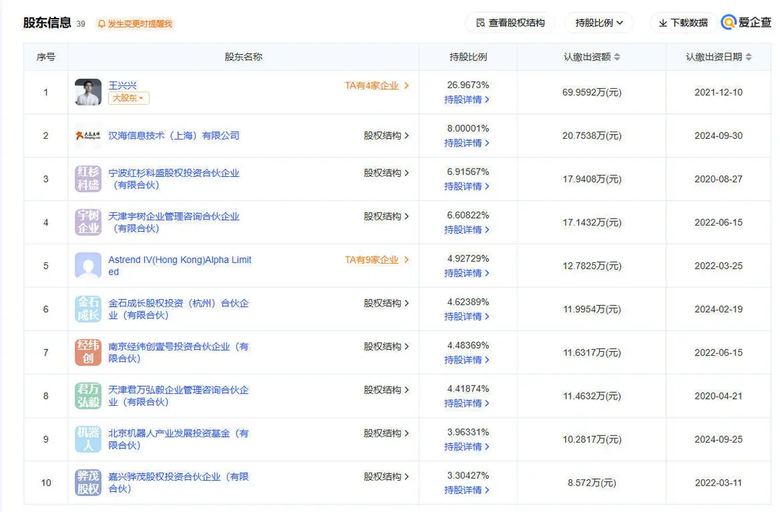Open 南京经纬创壹号投资合伙企业 link
The width and height of the screenshot is (780, 512).
point(179,352)
